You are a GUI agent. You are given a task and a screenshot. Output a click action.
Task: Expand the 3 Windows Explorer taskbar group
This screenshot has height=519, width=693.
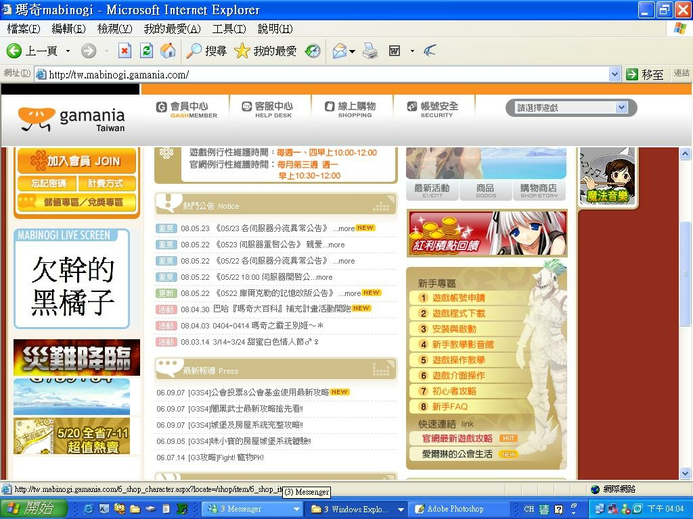pos(401,510)
